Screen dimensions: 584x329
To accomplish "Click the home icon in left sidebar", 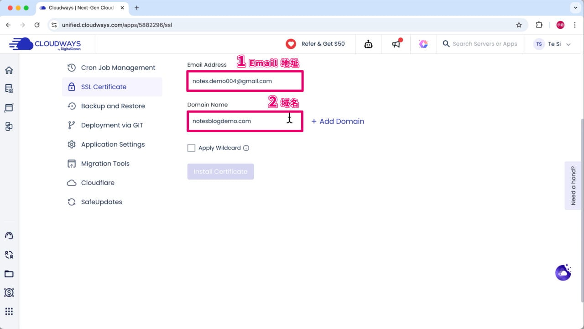I will point(9,70).
